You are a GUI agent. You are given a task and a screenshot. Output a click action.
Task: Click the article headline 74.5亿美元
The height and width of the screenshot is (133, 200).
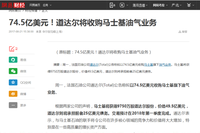(x=83, y=23)
